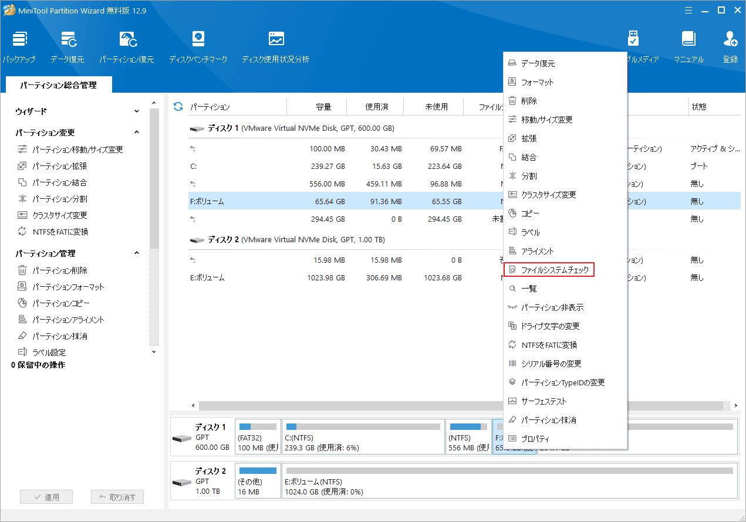Select クラスタサイズ変更 in sidebar
The image size is (746, 522).
click(52, 215)
